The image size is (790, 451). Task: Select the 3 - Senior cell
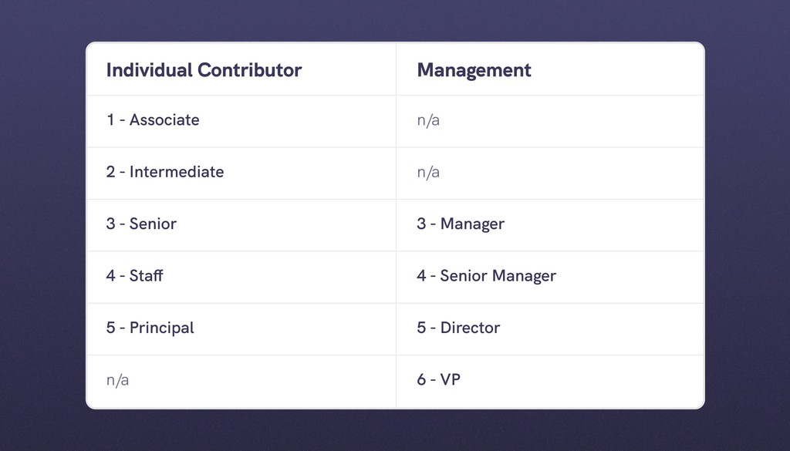pos(141,224)
